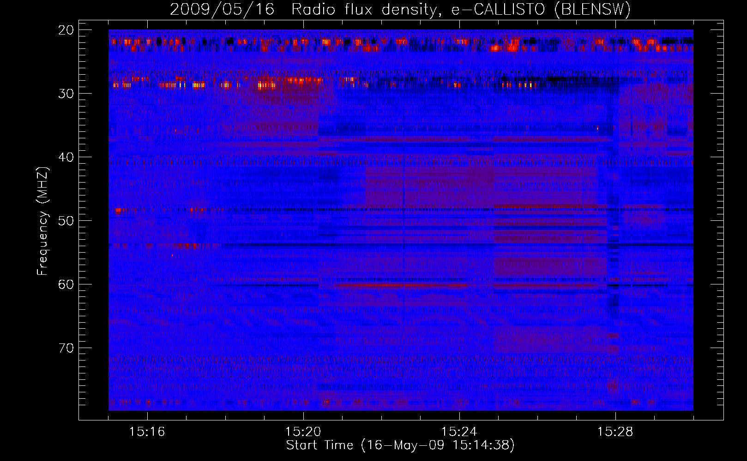Click the 50 frequency tick label
Viewport: 747px width, 461px height.
click(66, 221)
